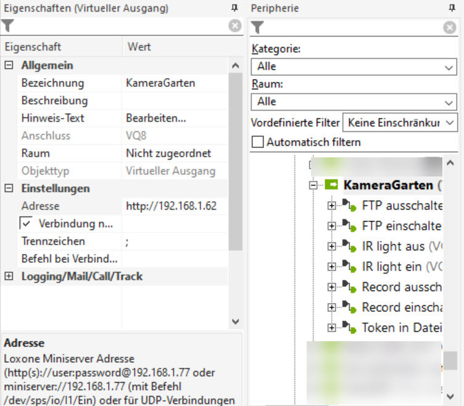Pin the Peripherie panel

[452, 8]
